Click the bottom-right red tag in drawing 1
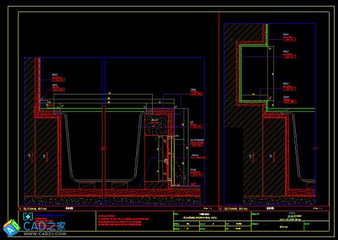Image resolution: width=338 pixels, height=240 pixels. (197, 174)
